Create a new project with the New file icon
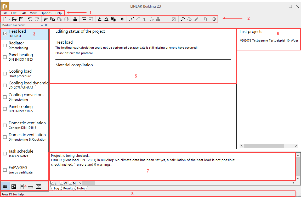The image size is (301, 197). [5, 19]
